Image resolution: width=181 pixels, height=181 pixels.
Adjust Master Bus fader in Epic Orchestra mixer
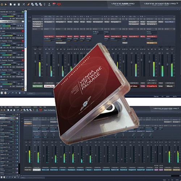click(26, 152)
